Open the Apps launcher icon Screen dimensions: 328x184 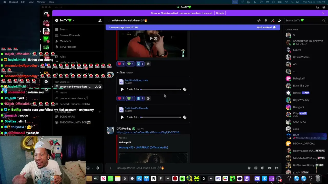[x=276, y=168]
